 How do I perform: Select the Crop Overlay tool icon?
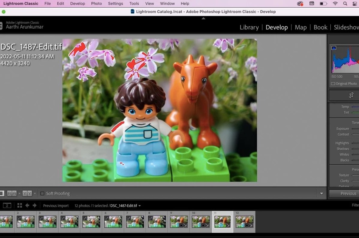[x=351, y=95]
